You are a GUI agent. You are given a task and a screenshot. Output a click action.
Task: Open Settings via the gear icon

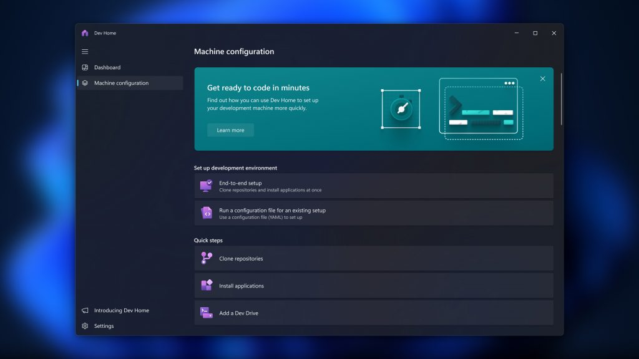(x=84, y=326)
